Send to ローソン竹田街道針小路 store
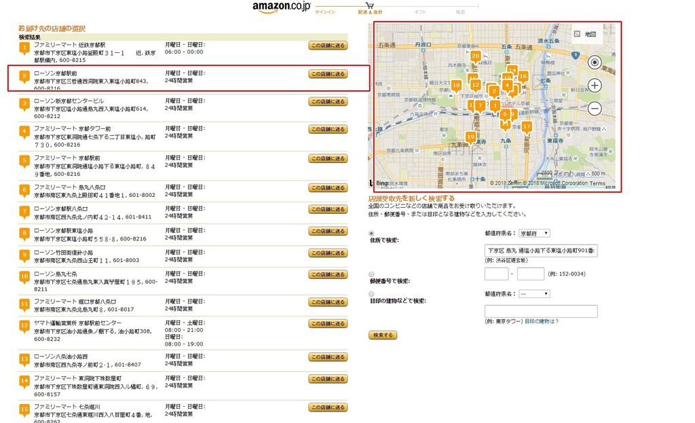Screen dimensions: 695x423 (328, 253)
